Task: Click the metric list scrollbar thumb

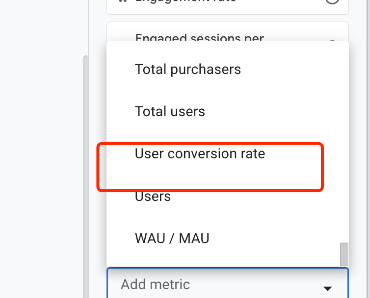Action: coord(344,253)
